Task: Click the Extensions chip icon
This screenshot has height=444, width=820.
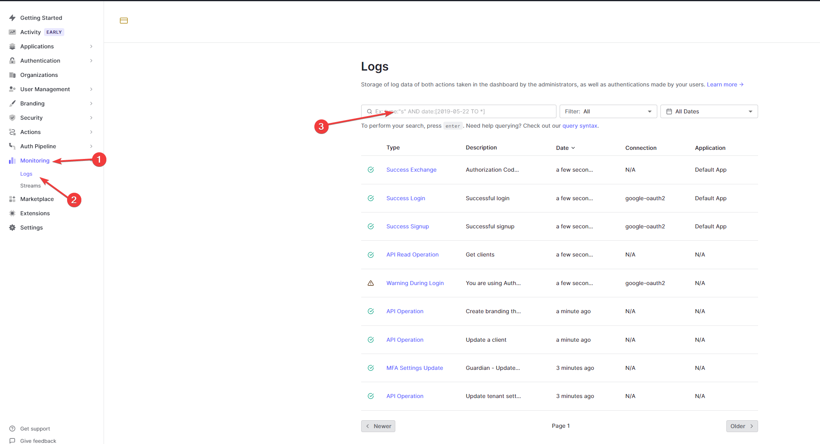Action: pyautogui.click(x=12, y=213)
